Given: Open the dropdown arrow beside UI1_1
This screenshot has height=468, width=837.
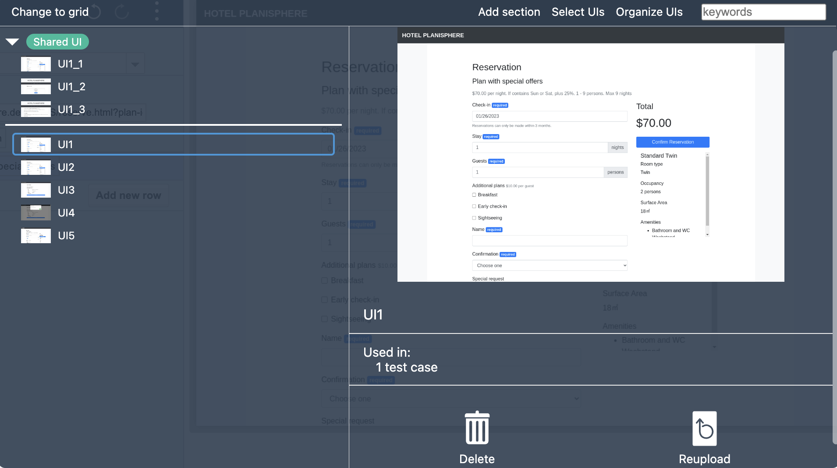Looking at the screenshot, I should click(x=135, y=64).
